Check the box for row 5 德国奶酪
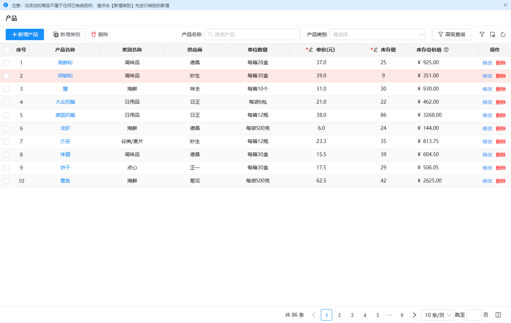This screenshot has width=511, height=323. pyautogui.click(x=6, y=115)
